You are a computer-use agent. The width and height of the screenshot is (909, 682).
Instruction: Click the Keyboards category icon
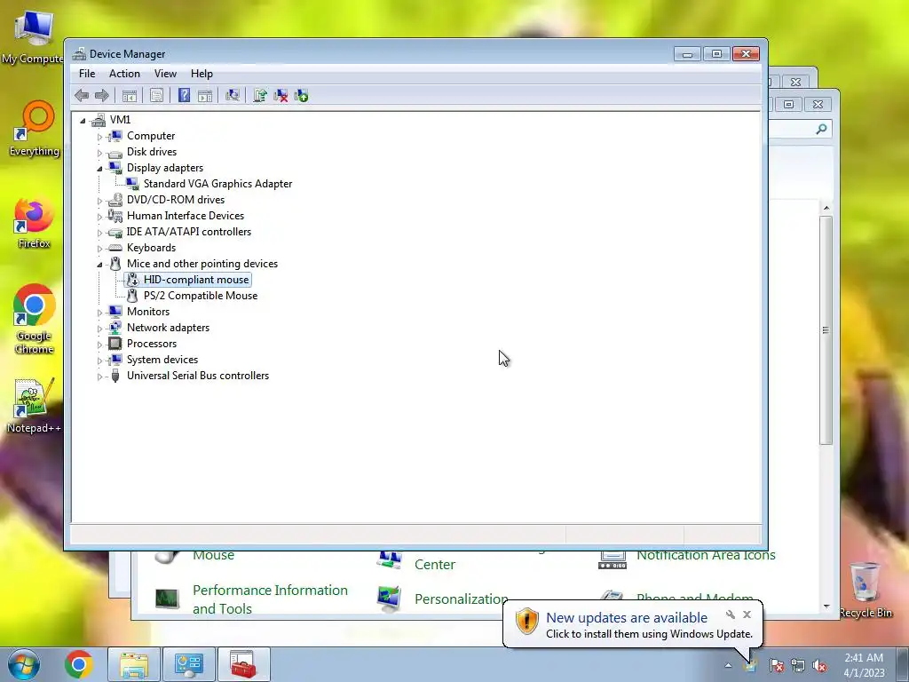click(x=115, y=248)
